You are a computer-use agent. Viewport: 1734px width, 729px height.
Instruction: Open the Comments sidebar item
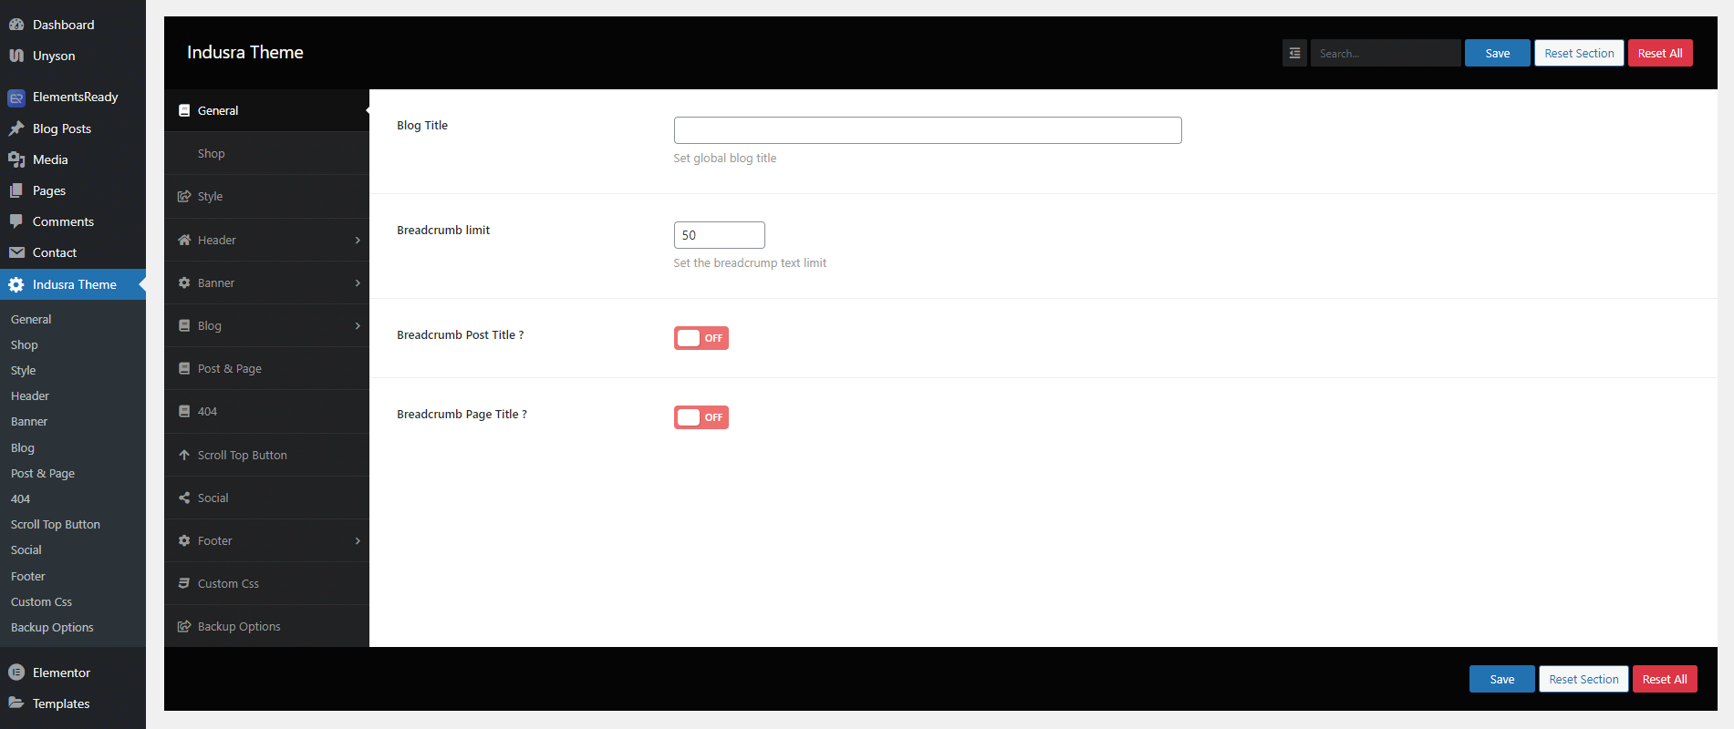point(63,221)
